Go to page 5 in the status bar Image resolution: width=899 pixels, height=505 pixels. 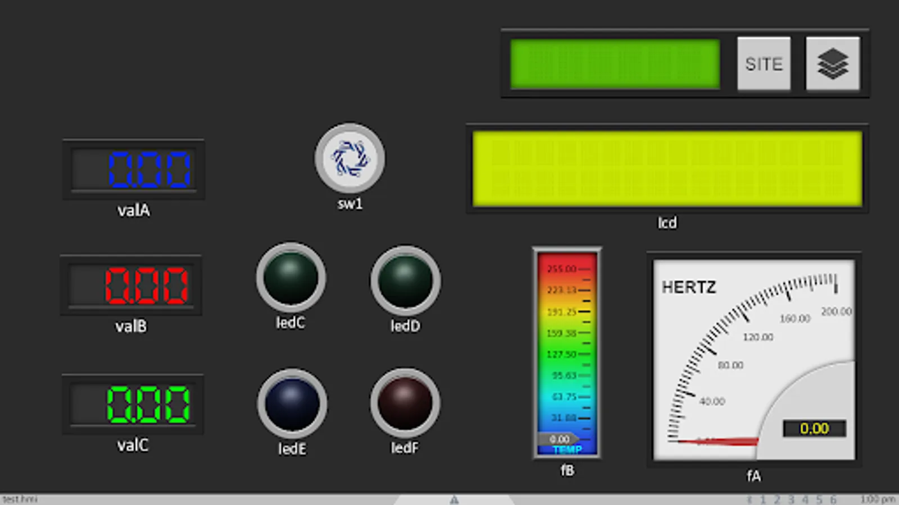pos(819,499)
